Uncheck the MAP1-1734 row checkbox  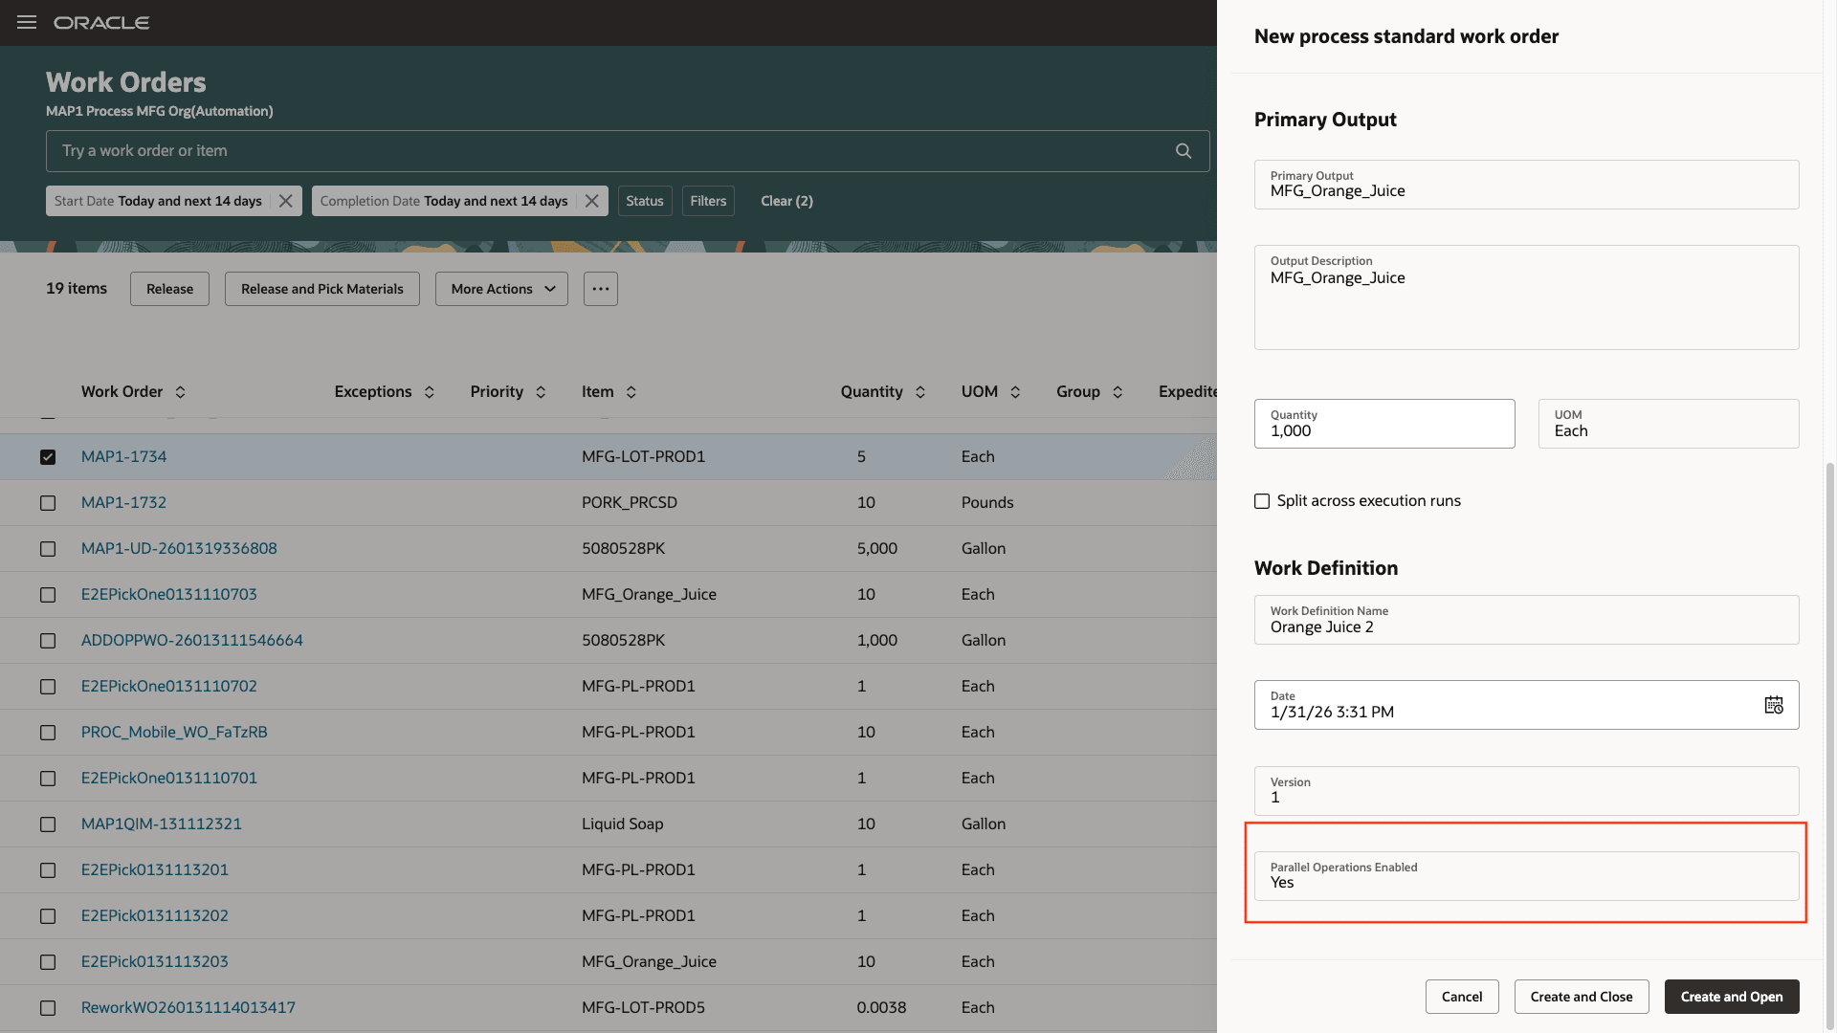point(48,457)
